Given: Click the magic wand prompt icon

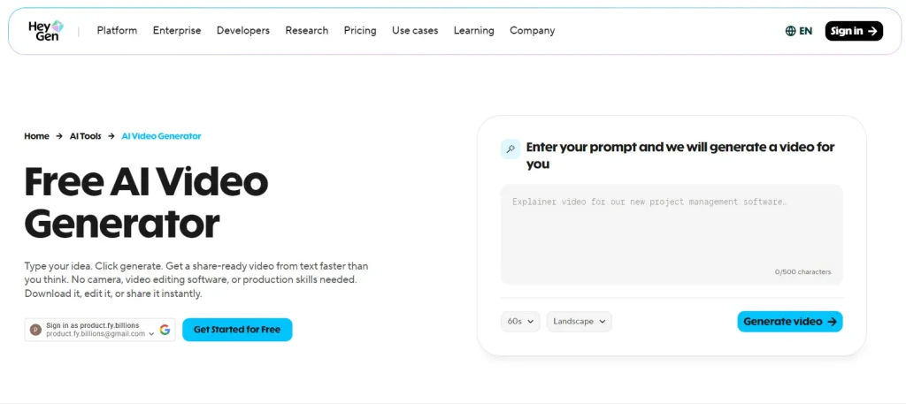Looking at the screenshot, I should (510, 149).
